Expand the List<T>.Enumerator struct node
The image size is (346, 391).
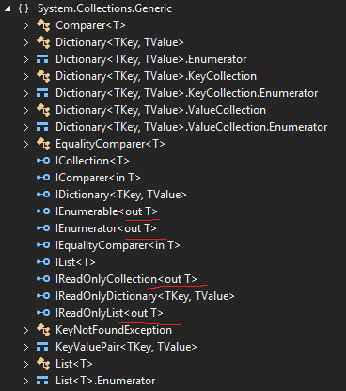(x=25, y=381)
